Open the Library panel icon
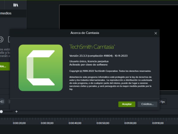Screen dimensions: 178x134 16,5
